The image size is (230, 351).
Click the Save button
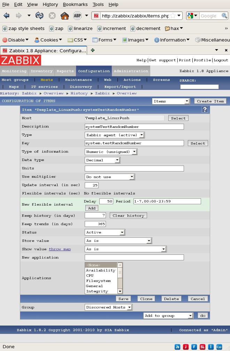123,299
